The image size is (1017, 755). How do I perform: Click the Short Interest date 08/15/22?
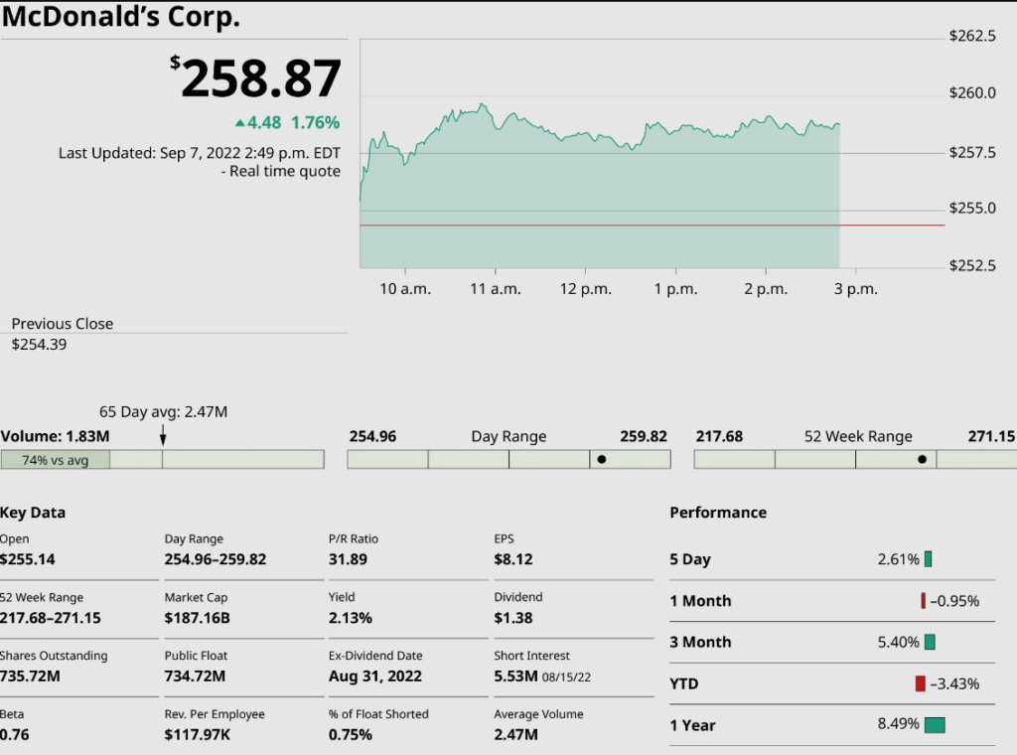click(x=566, y=678)
